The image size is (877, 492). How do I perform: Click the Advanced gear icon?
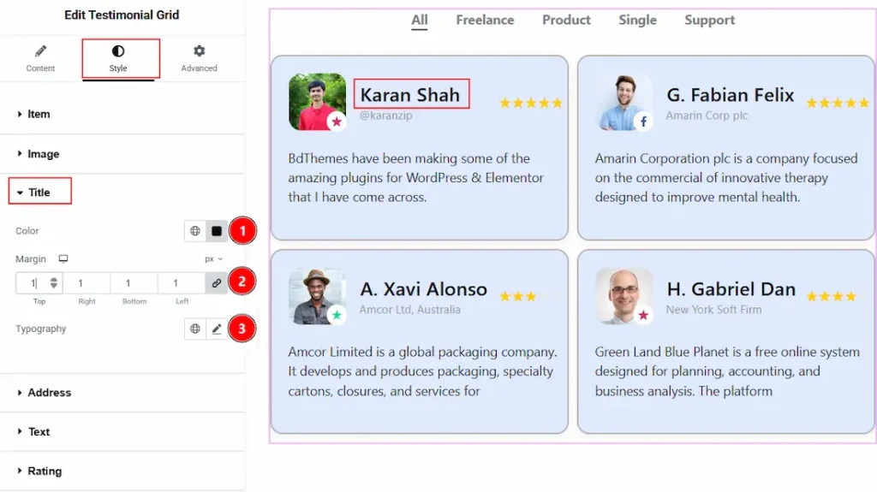tap(199, 52)
